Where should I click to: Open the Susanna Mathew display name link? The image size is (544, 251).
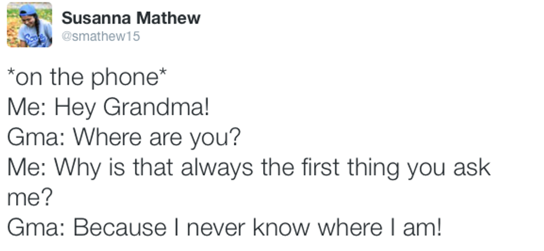(130, 18)
